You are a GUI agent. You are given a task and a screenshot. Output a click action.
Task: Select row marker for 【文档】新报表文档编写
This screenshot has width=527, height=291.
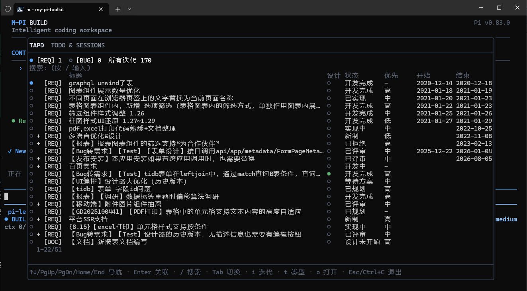(x=31, y=242)
